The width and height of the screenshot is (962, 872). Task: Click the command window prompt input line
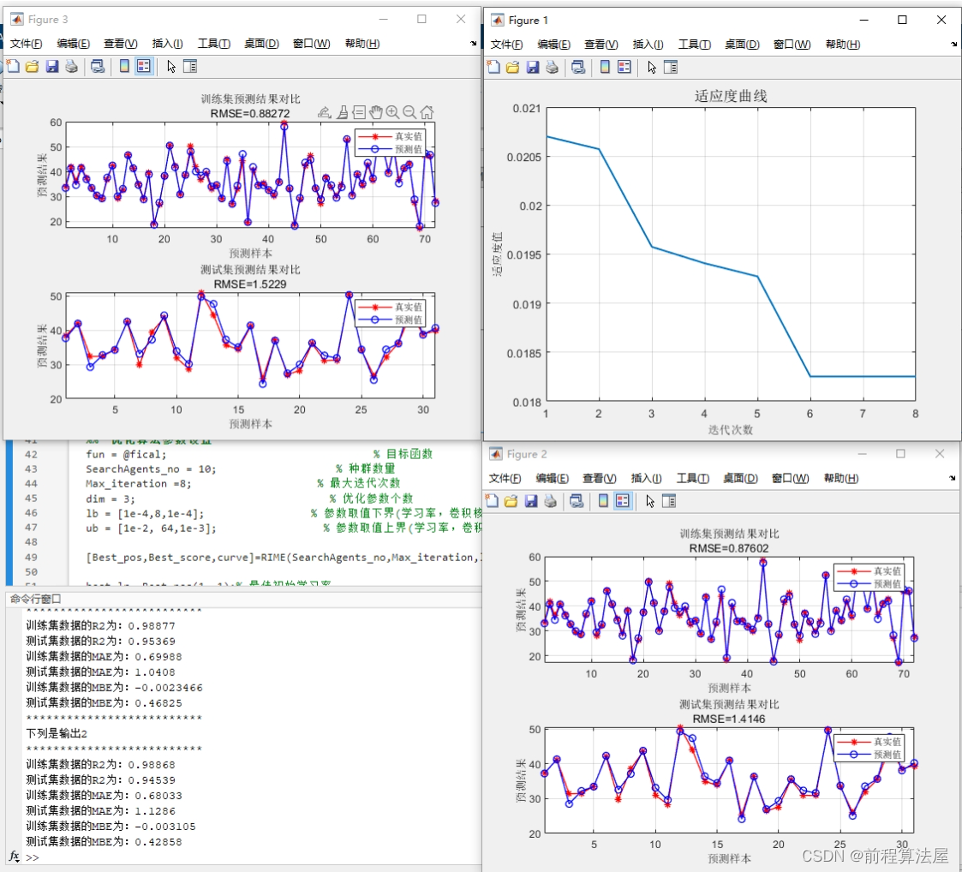pyautogui.click(x=252, y=857)
